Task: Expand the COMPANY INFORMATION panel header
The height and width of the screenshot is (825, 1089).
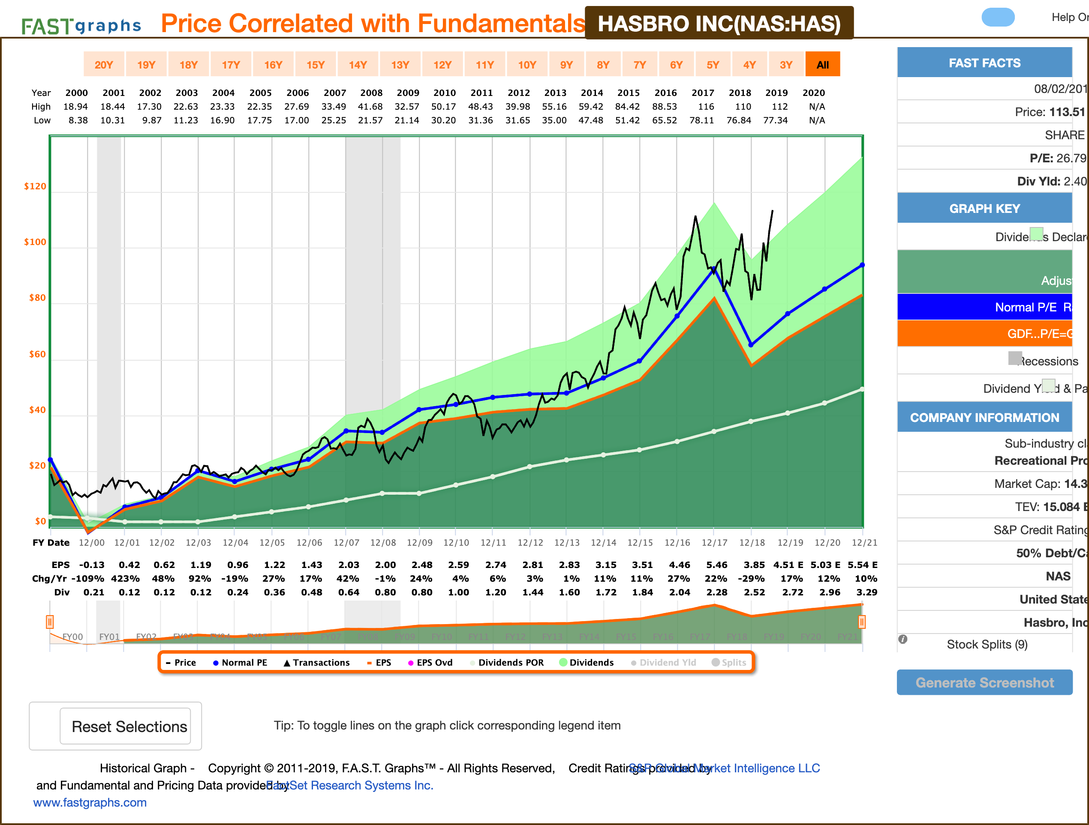Action: (985, 417)
